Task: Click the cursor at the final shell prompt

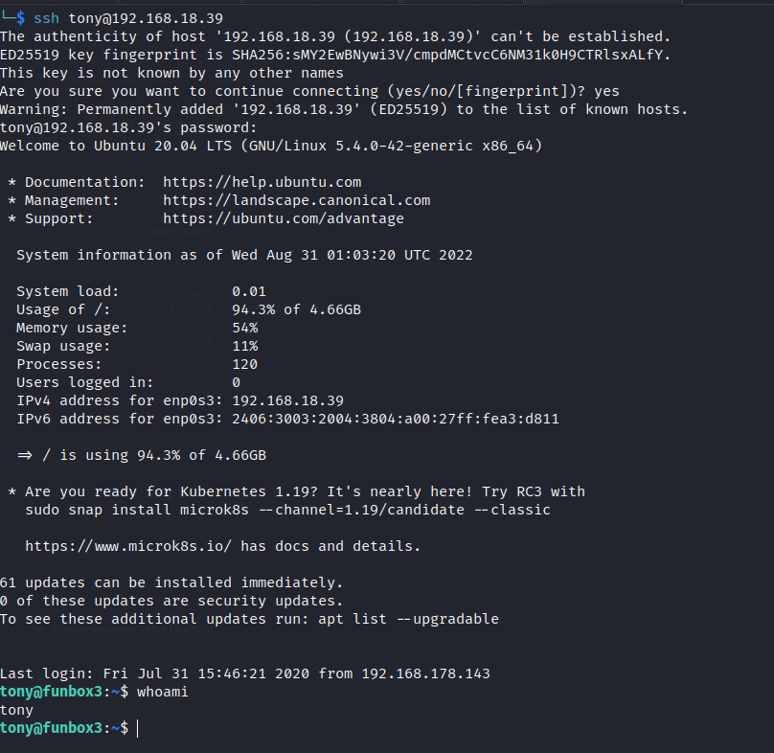Action: 138,729
